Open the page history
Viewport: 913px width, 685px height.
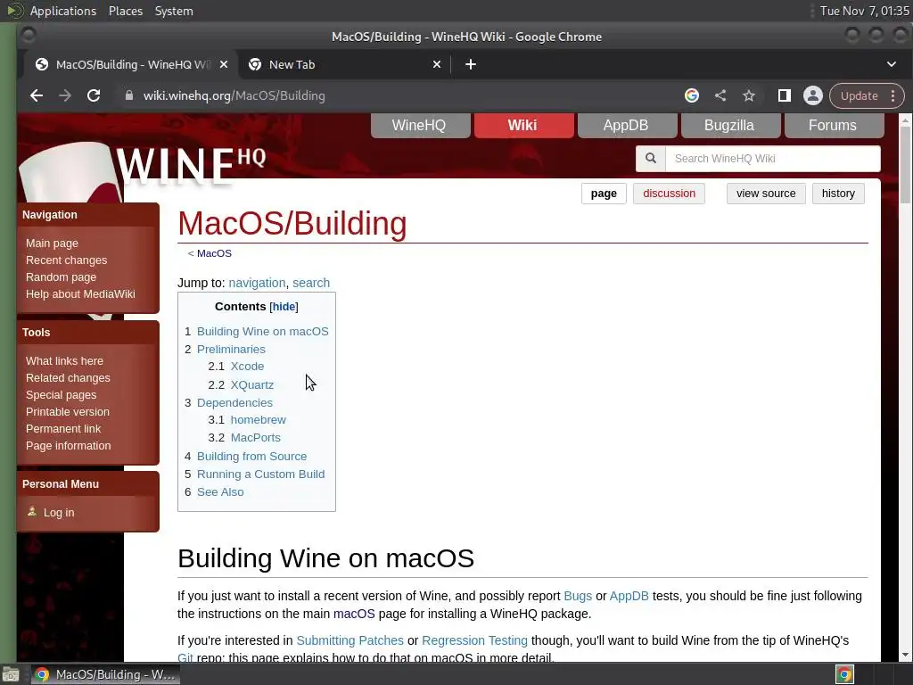[x=838, y=194]
